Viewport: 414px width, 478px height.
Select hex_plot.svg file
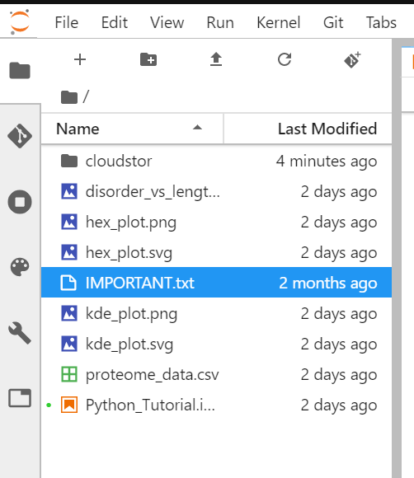tap(216, 252)
